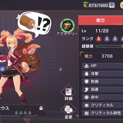Toggle the padlock lock on the character
The image size is (123, 123).
point(41,108)
